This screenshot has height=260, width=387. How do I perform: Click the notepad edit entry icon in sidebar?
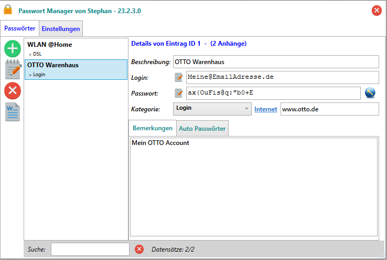click(13, 70)
